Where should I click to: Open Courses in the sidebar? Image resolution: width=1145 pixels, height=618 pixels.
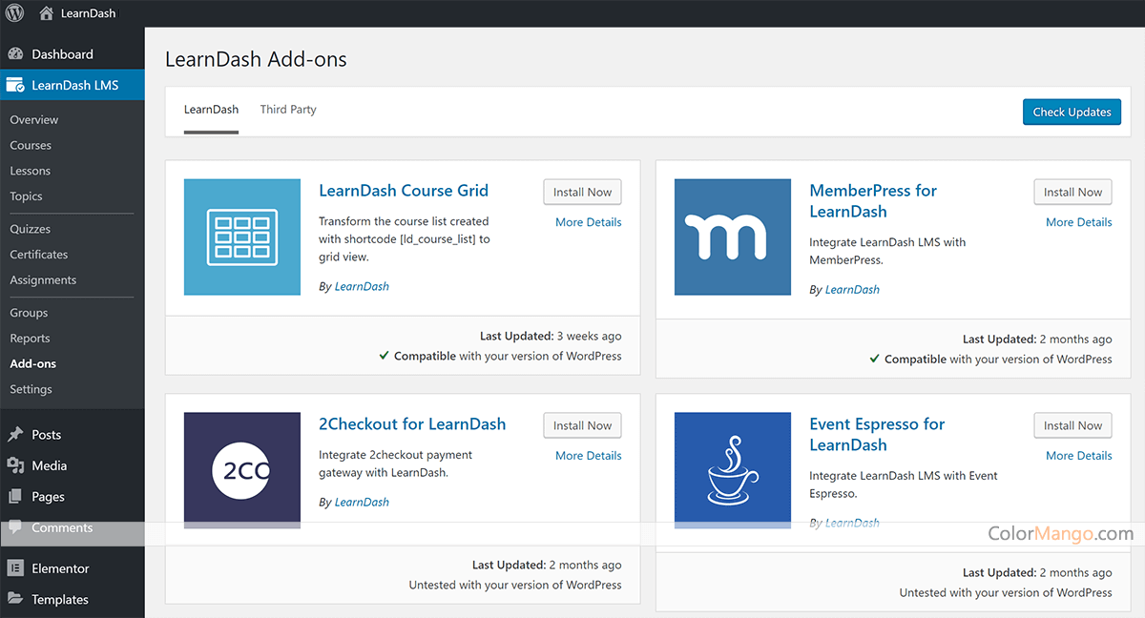tap(31, 145)
